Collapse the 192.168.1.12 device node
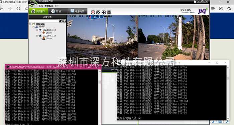This screenshot has width=234, height=125. coord(37,30)
